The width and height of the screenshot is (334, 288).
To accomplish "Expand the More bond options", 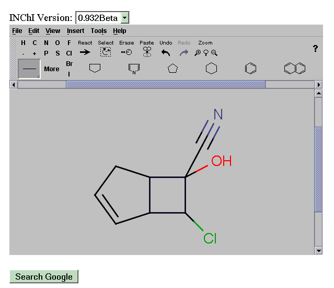I will coord(51,69).
